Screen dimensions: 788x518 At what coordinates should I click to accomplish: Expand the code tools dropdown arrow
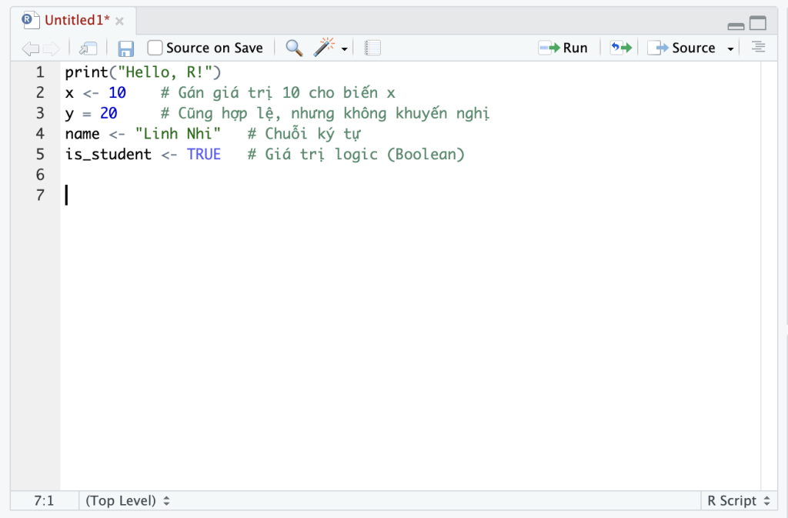[345, 49]
